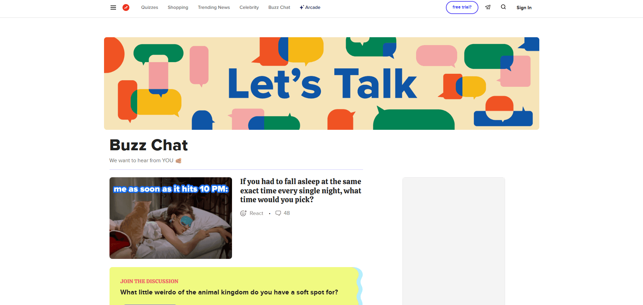This screenshot has width=643, height=305.
Task: Go to the Shopping section
Action: [x=178, y=8]
